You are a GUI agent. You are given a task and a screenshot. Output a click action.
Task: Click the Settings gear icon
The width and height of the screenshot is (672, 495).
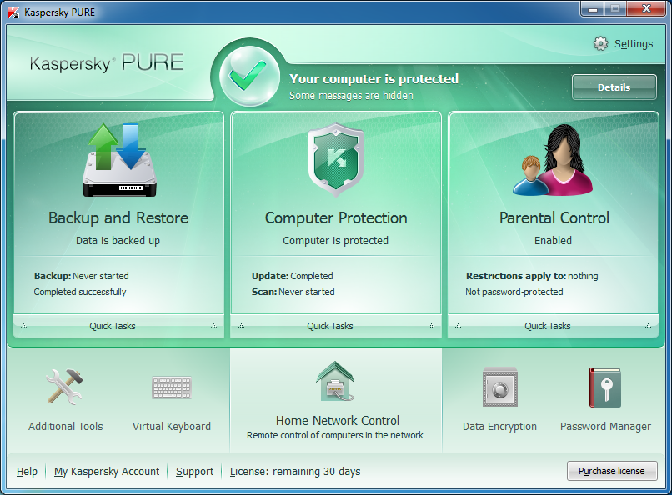point(600,43)
